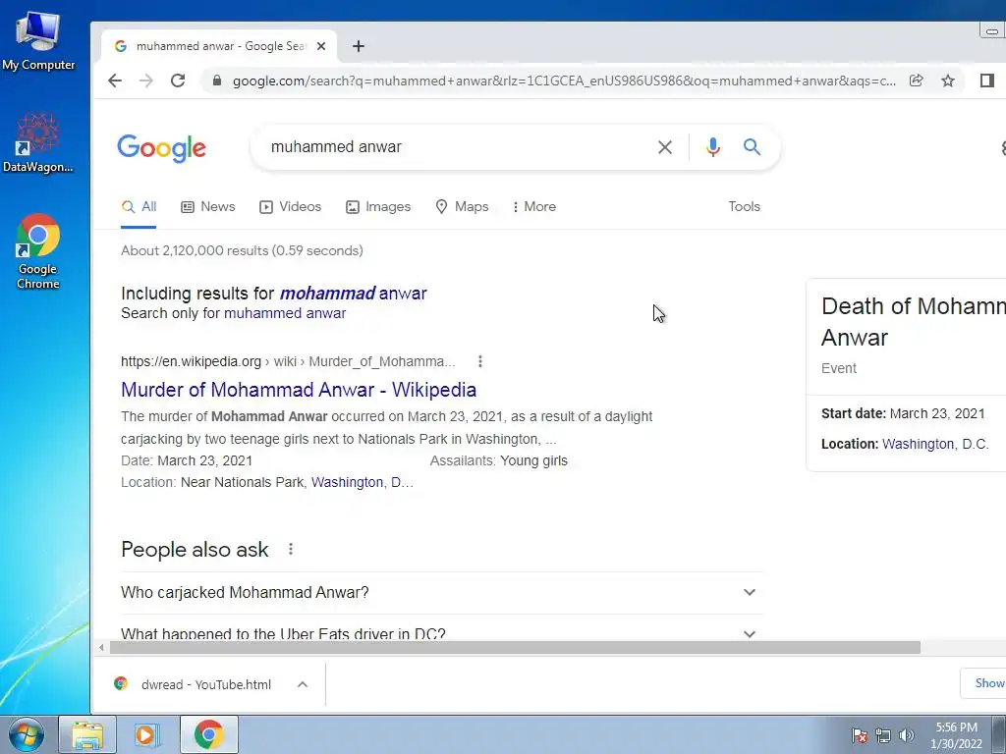
Task: Open Chrome side panel icon
Action: coord(986,81)
